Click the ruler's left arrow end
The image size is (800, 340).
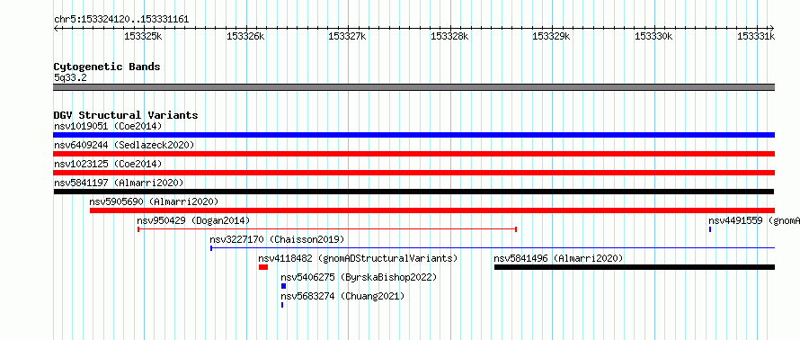pos(56,28)
